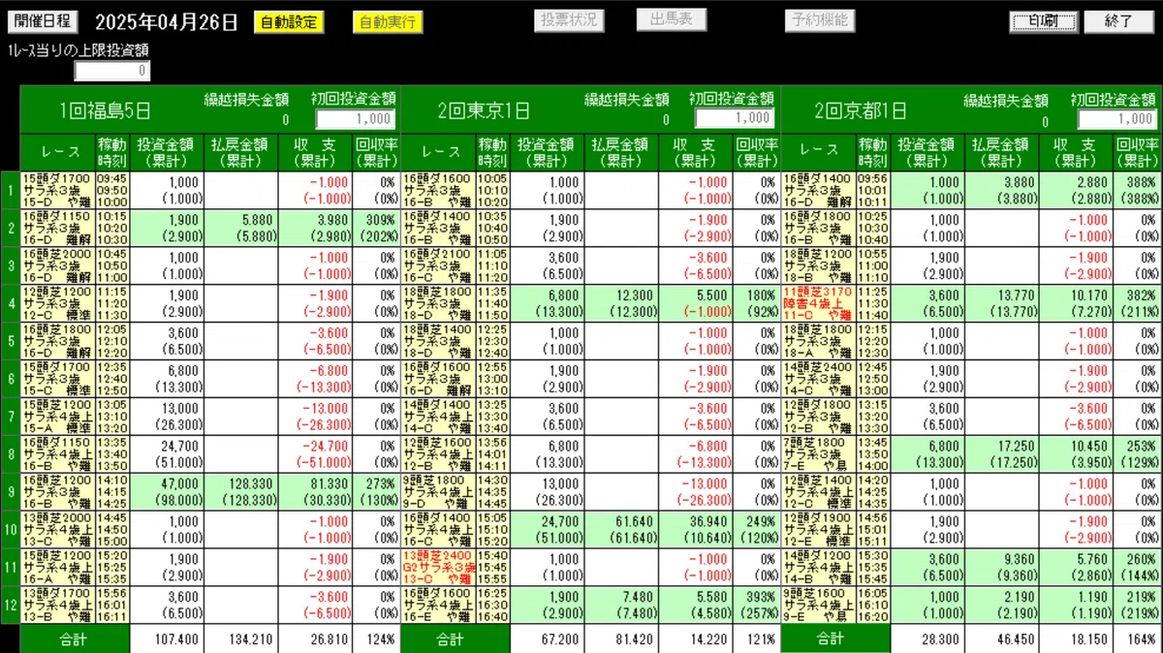This screenshot has height=653, width=1163.
Task: Select the 7頭芝1800 race cell
Action: point(819,454)
